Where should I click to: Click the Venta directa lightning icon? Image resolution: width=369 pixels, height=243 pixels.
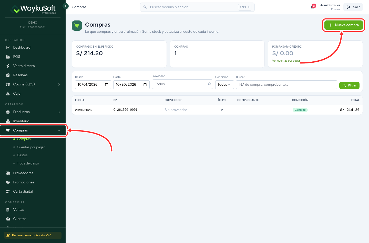point(8,66)
